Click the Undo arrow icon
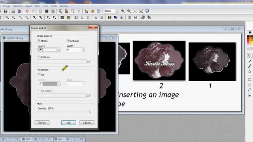The image size is (253, 142). (x=27, y=11)
